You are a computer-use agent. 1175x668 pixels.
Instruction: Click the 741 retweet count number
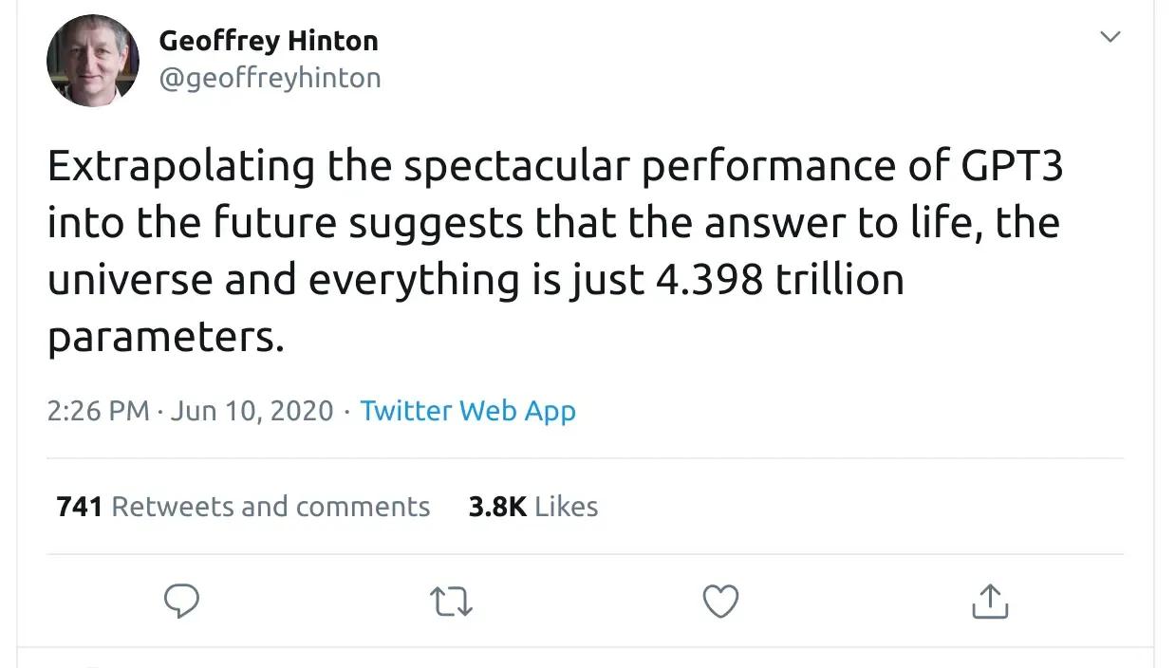(79, 507)
